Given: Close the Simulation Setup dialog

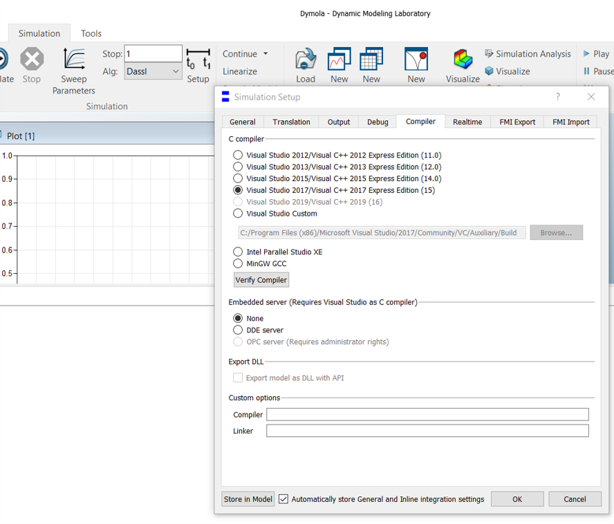Looking at the screenshot, I should [591, 97].
